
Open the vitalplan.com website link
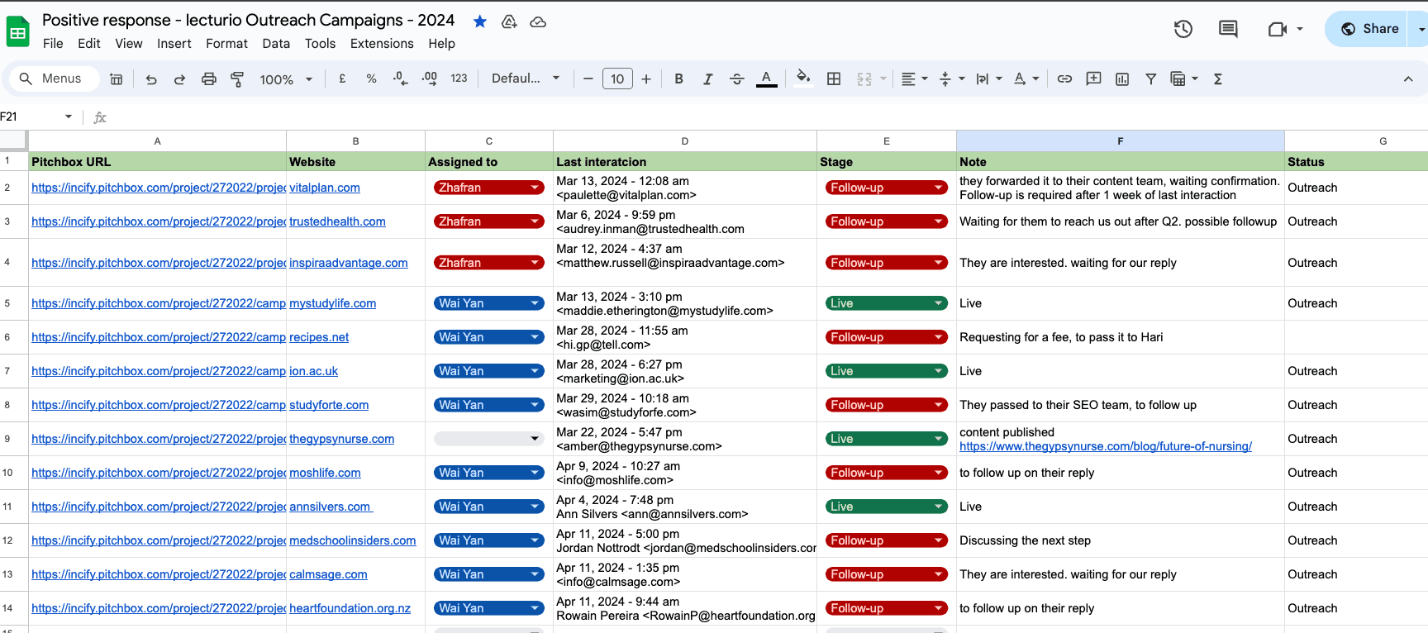[325, 188]
